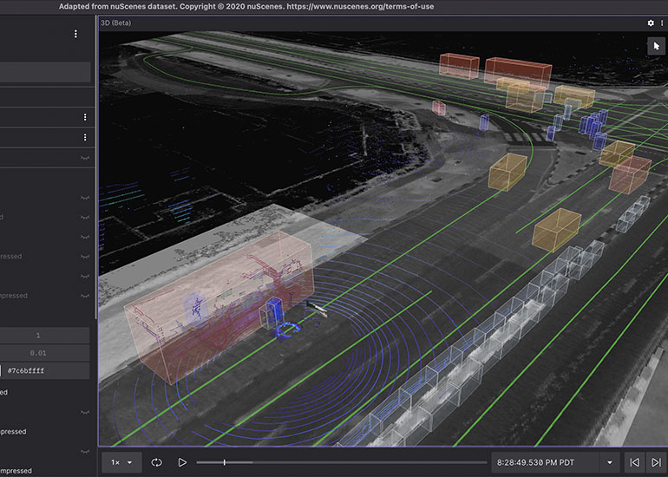
Task: Step back one frame
Action: point(634,462)
